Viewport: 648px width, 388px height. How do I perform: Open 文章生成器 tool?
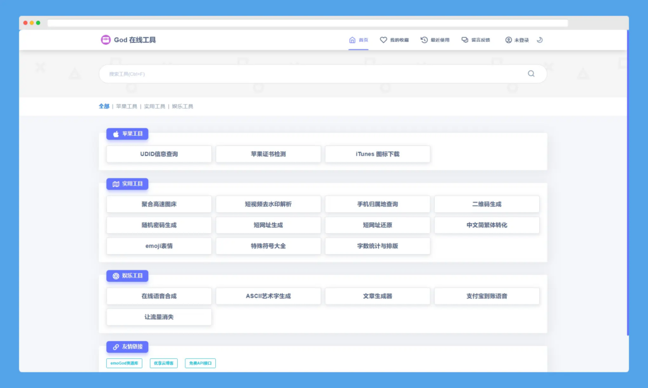pyautogui.click(x=378, y=296)
